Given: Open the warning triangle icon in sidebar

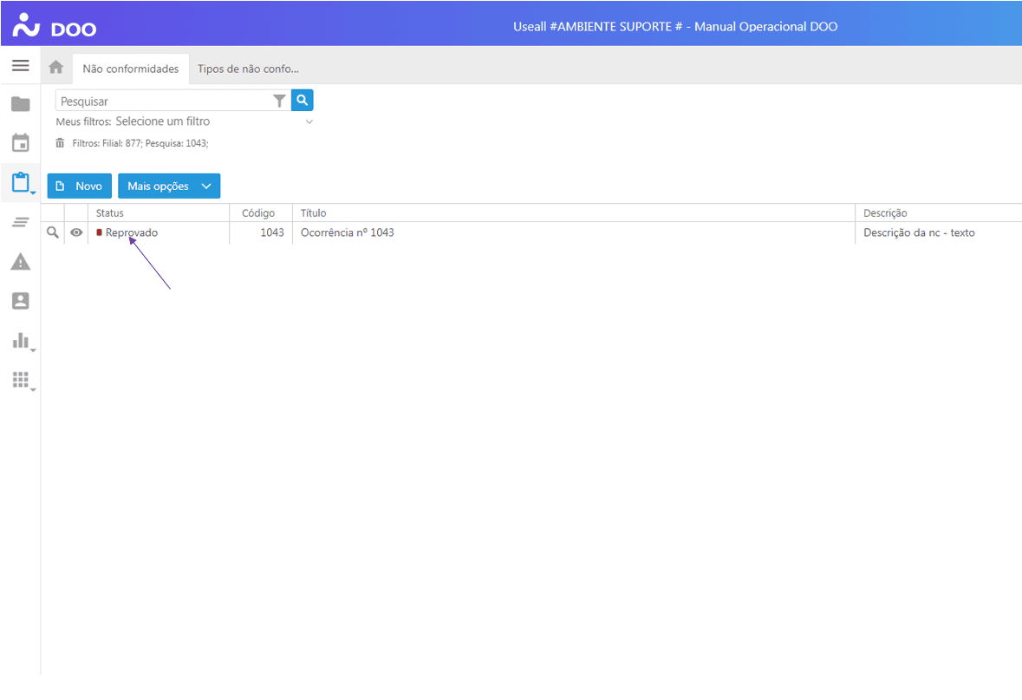Looking at the screenshot, I should coord(20,262).
